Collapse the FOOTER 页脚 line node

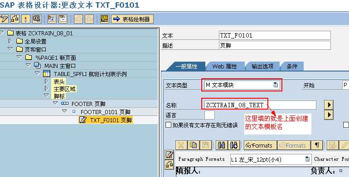tap(55, 103)
